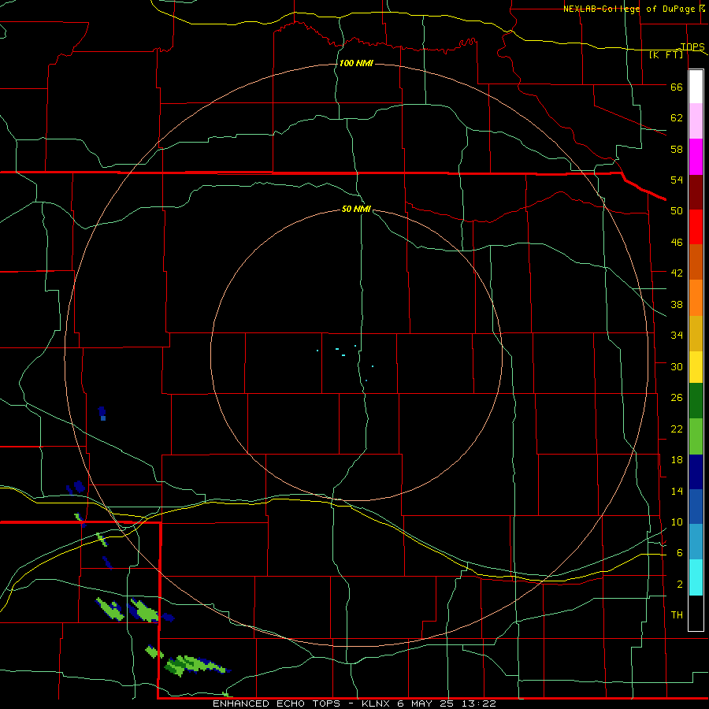Select the TH threshold label

point(677,615)
